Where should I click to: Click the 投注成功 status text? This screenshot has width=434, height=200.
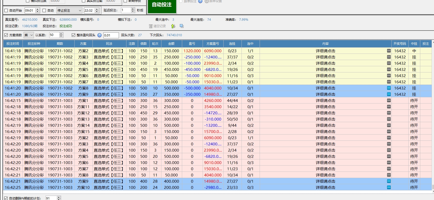[66, 26]
